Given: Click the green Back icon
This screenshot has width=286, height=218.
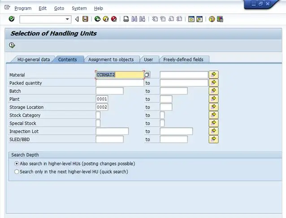Looking at the screenshot, I should [x=98, y=19].
